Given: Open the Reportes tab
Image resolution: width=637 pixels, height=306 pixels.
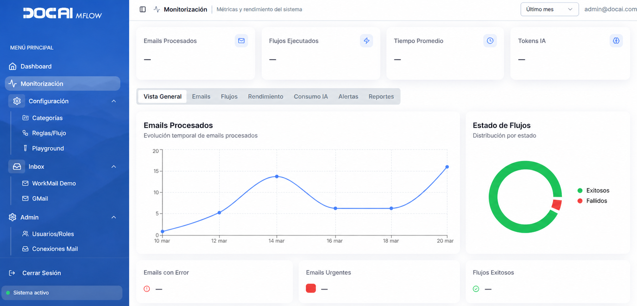Looking at the screenshot, I should point(381,96).
